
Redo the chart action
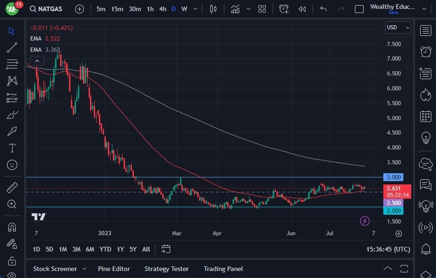[x=341, y=9]
